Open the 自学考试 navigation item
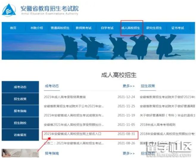The height and width of the screenshot is (161, 196). pyautogui.click(x=107, y=28)
